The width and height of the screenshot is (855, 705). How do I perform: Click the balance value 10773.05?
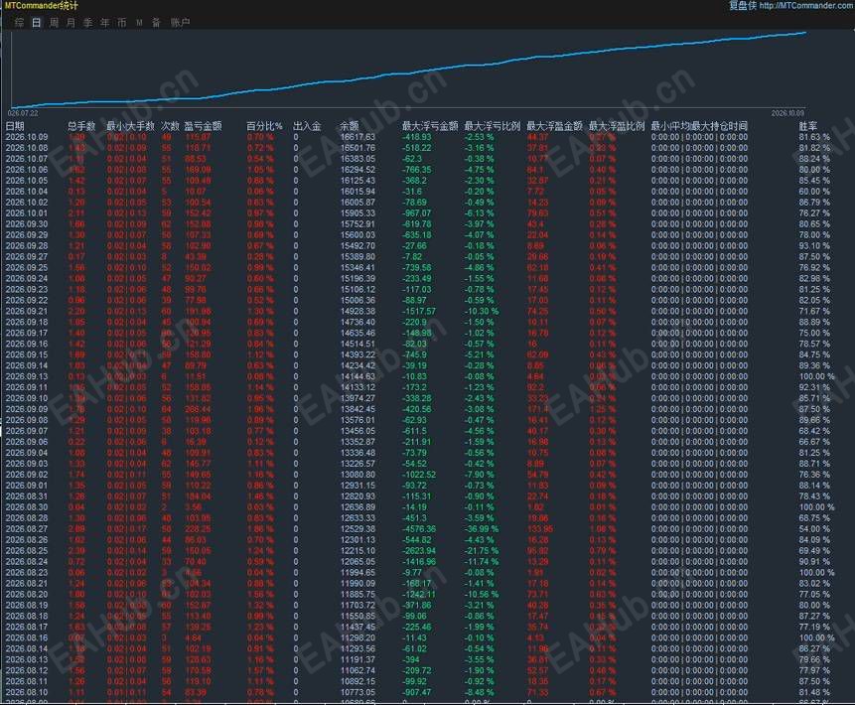(x=357, y=692)
